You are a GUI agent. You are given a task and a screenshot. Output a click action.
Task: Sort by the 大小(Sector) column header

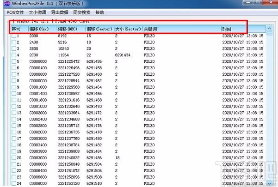click(129, 29)
